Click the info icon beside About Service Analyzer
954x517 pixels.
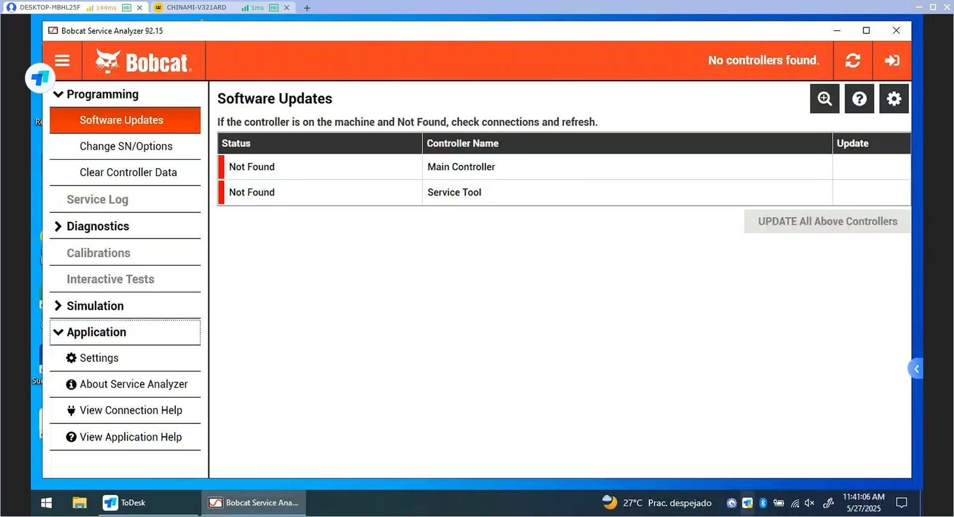(71, 385)
